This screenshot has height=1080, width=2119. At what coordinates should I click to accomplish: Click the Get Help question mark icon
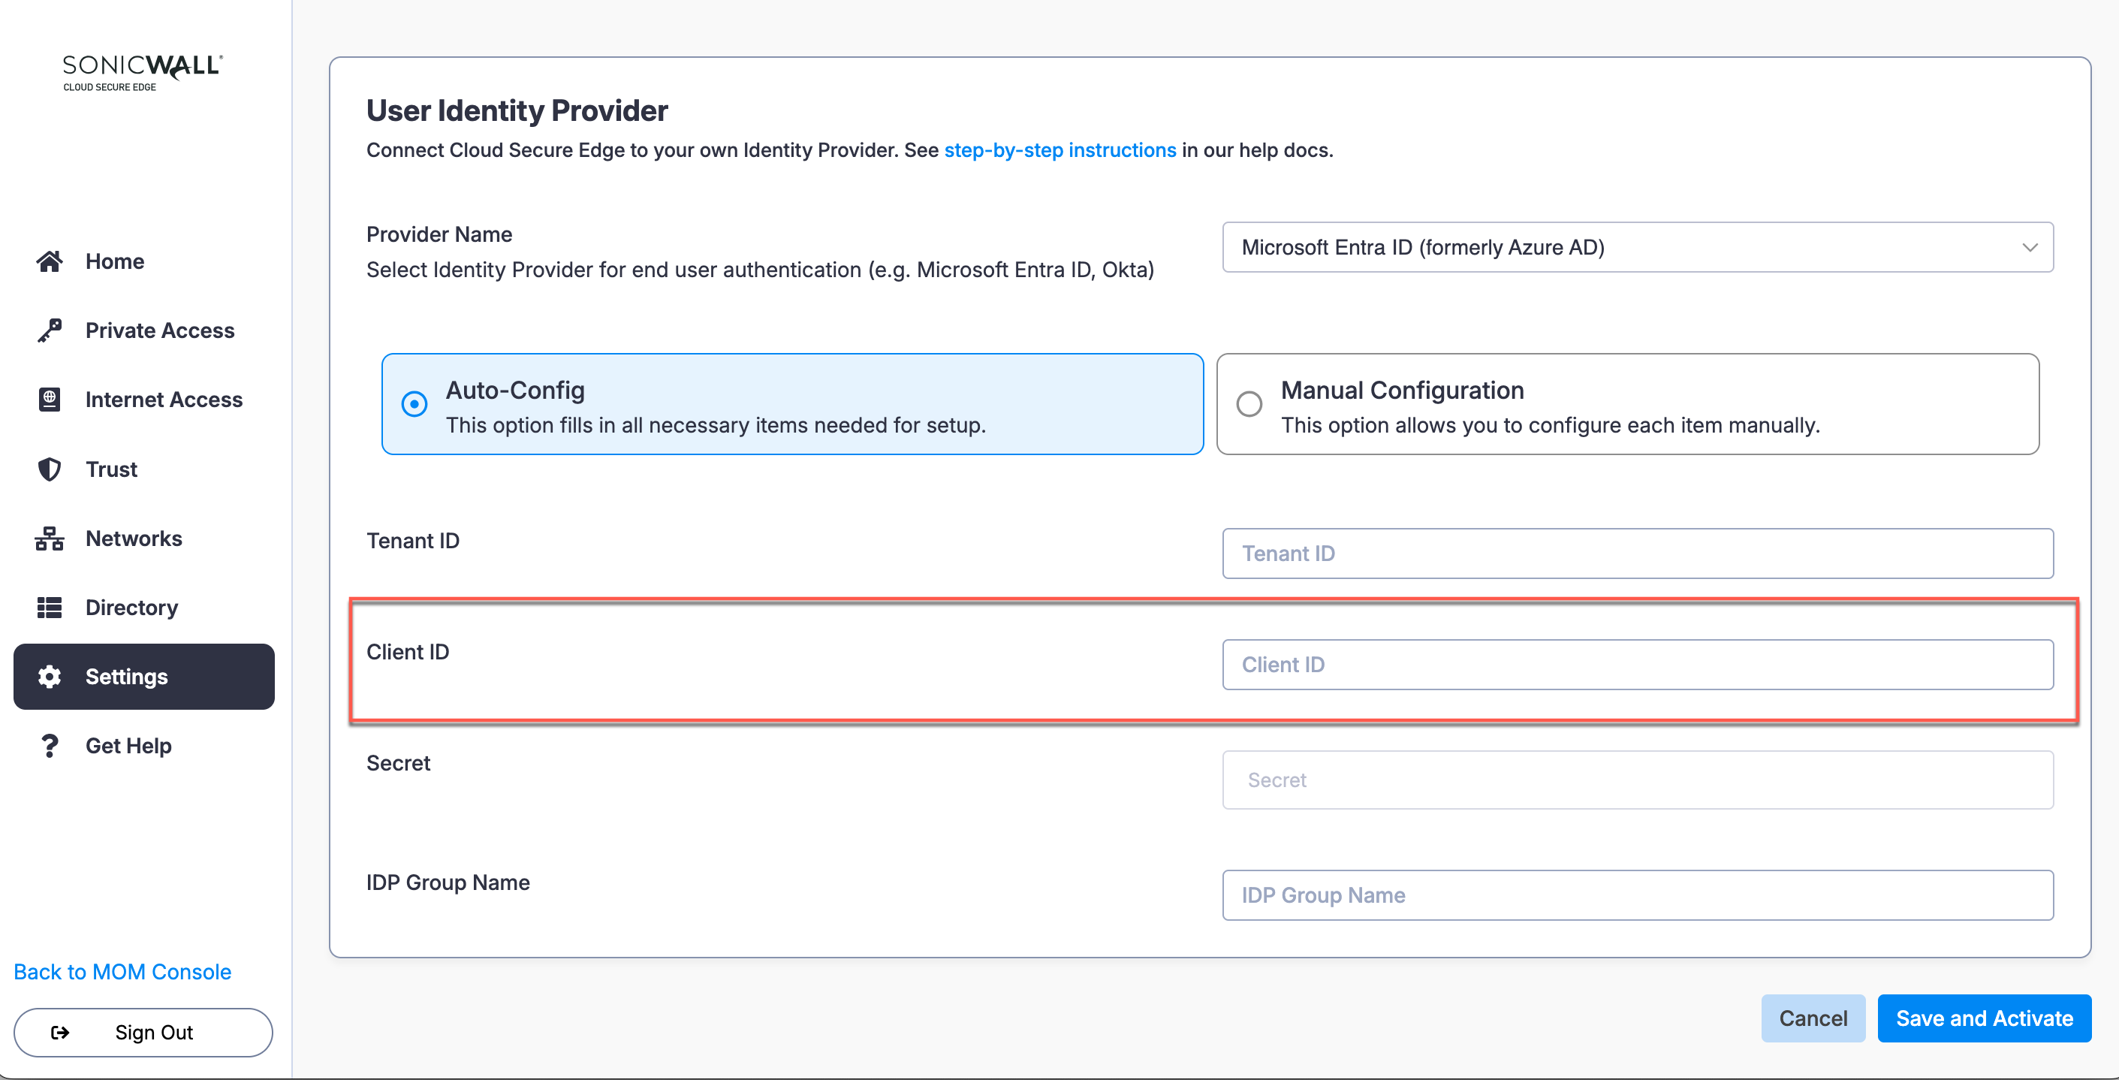coord(50,746)
